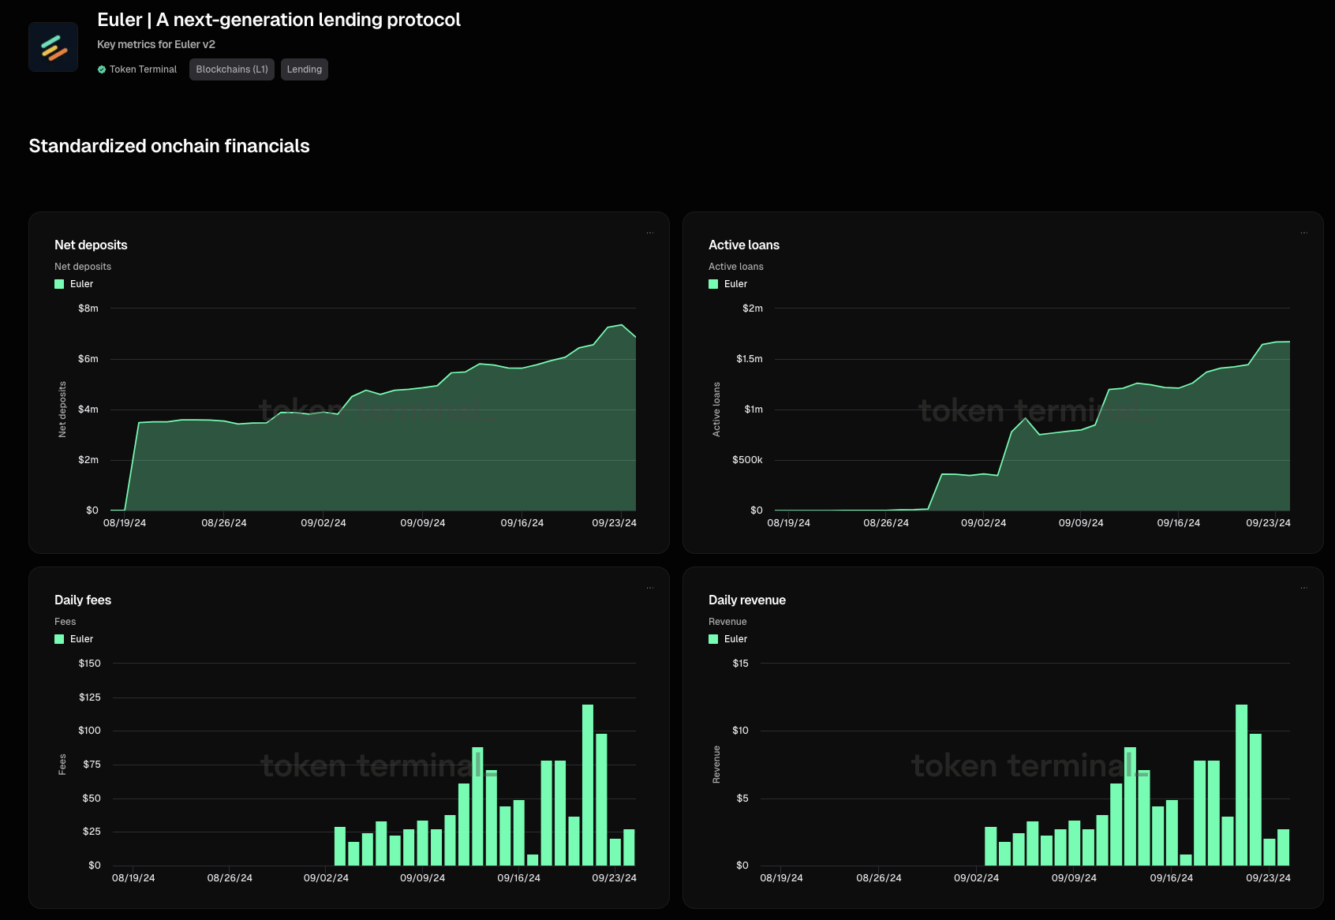
Task: Click 09/09/24 date label under Net deposits
Action: [x=422, y=523]
